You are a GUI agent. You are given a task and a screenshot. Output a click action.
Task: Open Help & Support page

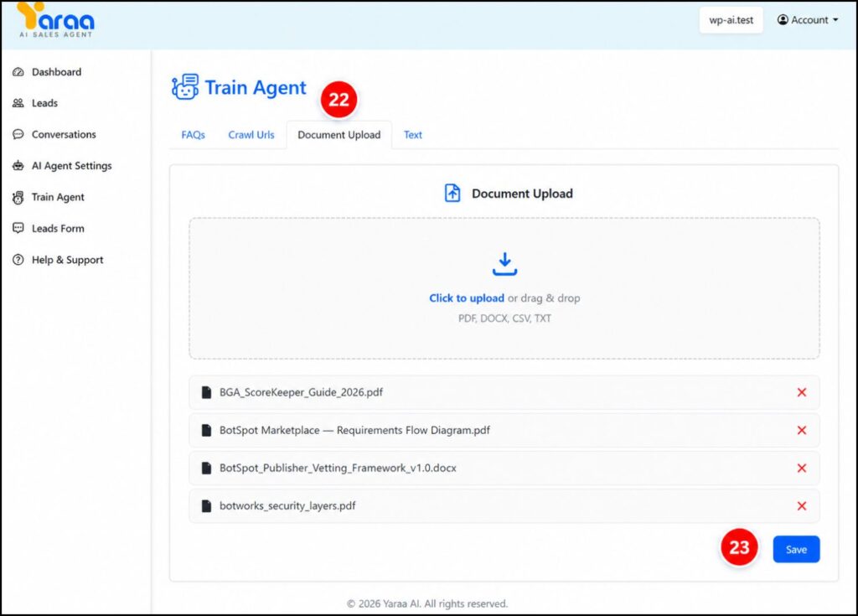[x=67, y=260]
